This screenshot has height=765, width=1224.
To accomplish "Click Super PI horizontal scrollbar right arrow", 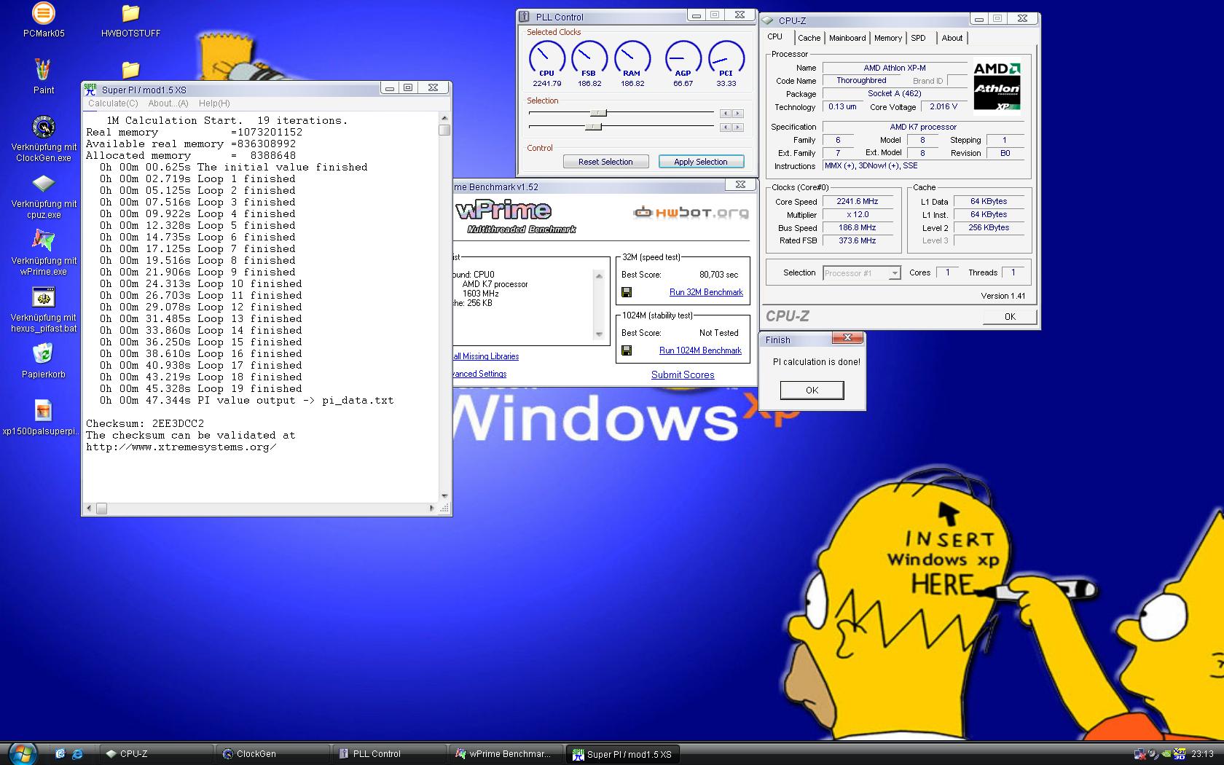I will click(x=432, y=508).
